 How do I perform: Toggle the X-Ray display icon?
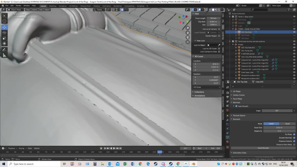point(206,10)
